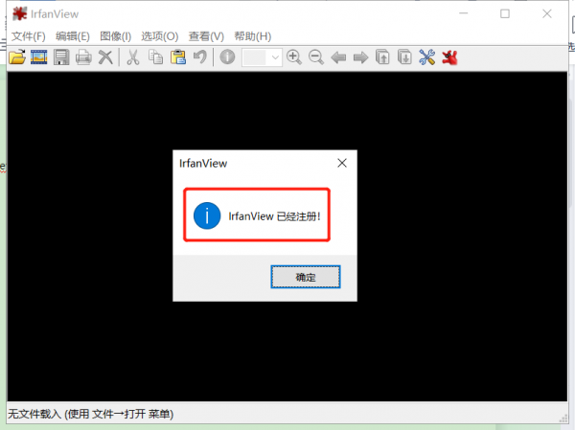Image resolution: width=575 pixels, height=430 pixels.
Task: Click the status bar text 无文件载入
Action: pyautogui.click(x=34, y=414)
